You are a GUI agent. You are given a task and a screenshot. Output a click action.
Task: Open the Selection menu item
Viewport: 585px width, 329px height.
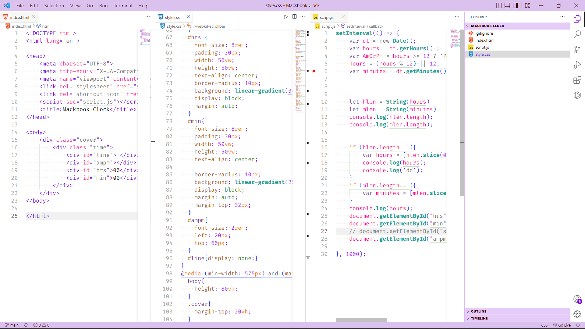[x=53, y=5]
